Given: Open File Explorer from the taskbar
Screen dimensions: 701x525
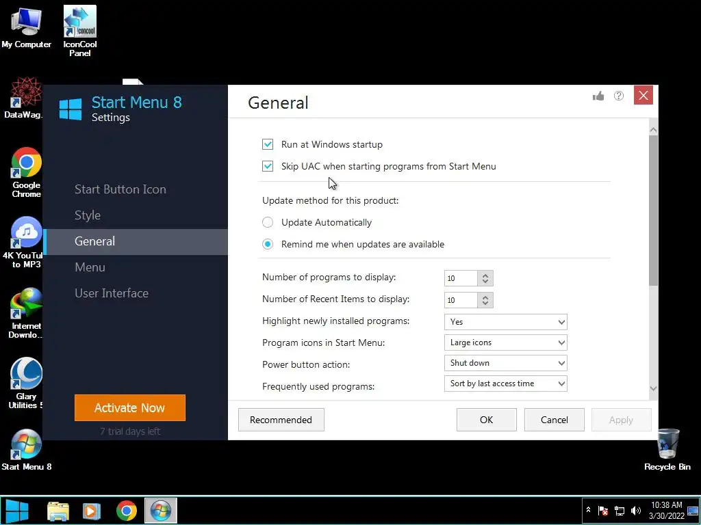Looking at the screenshot, I should pyautogui.click(x=58, y=511).
